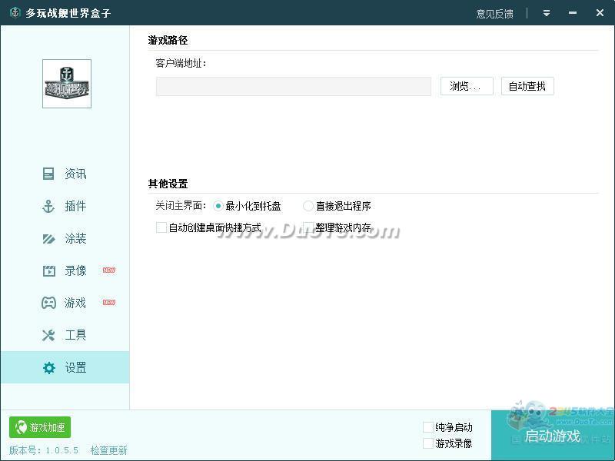Expand the title bar dropdown menu arrow
Viewport: 615px width, 461px height.
click(547, 13)
